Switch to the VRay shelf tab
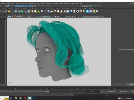The height and width of the screenshot is (100, 134). pyautogui.click(x=85, y=9)
